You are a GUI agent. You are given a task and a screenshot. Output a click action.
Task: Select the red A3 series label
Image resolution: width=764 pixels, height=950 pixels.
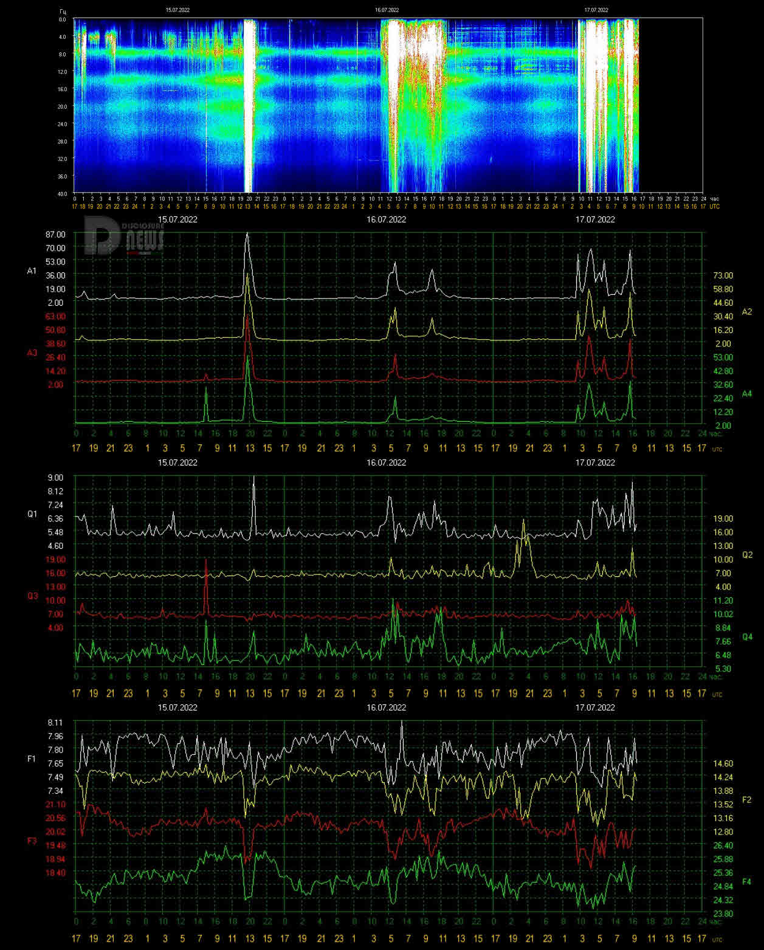[32, 353]
